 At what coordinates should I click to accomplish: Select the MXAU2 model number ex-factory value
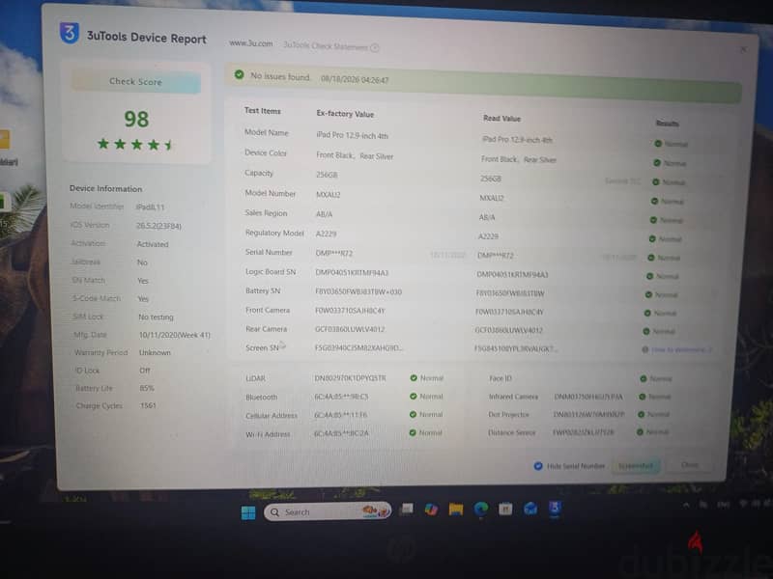(328, 195)
